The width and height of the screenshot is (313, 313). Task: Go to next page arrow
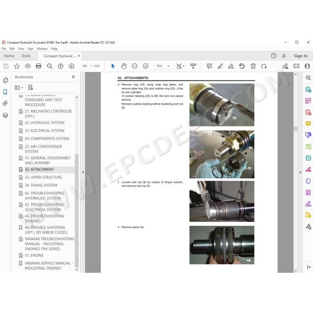72,66
